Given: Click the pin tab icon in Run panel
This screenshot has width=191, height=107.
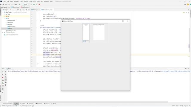Looking at the screenshot, I should pyautogui.click(x=3, y=92).
